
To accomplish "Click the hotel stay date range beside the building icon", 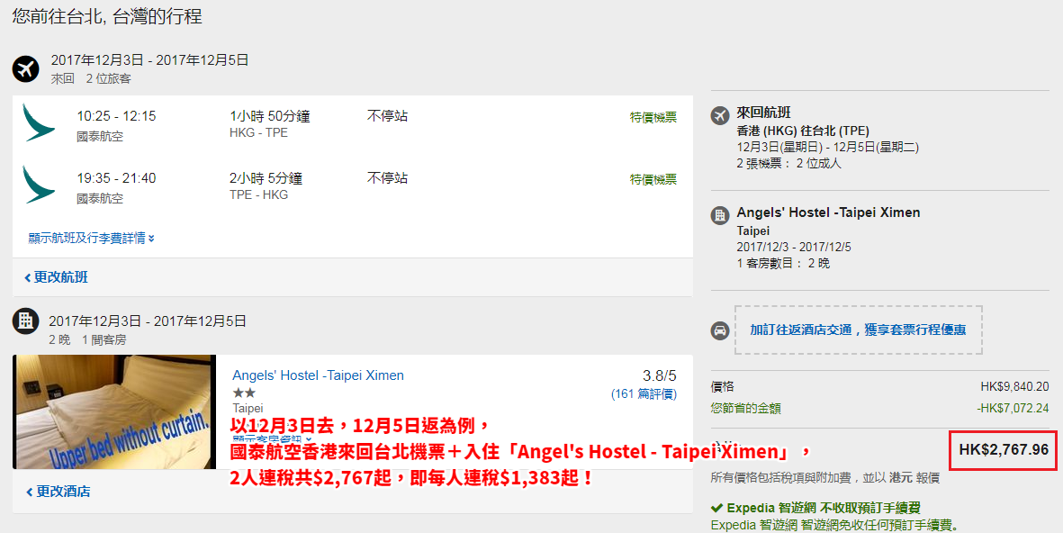I will [x=148, y=321].
